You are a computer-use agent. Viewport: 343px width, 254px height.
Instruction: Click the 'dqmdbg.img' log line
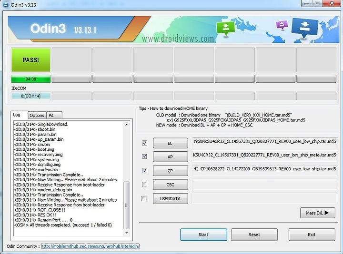[x=38, y=165]
